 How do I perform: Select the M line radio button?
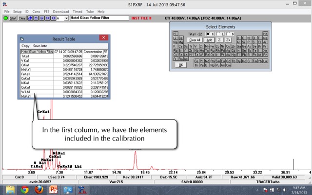[x=228, y=34]
